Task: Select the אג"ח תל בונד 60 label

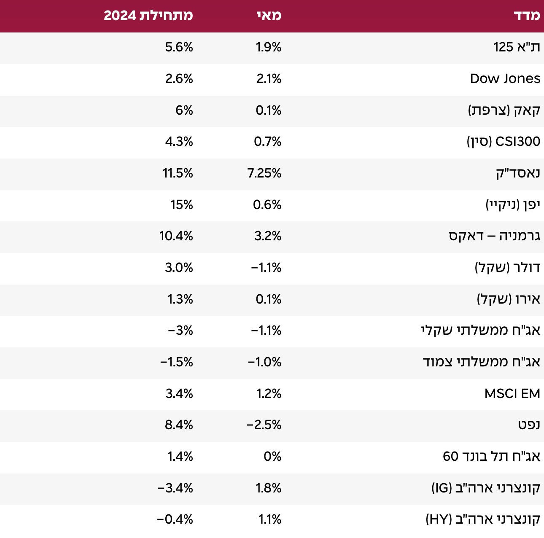Action: [491, 457]
